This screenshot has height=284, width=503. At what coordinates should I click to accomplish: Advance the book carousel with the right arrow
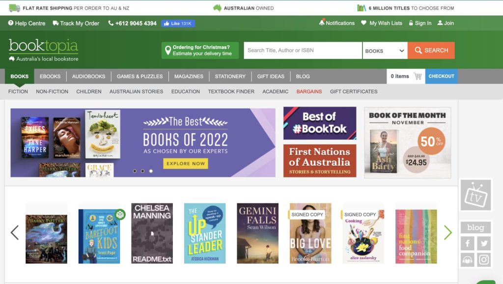coord(448,232)
